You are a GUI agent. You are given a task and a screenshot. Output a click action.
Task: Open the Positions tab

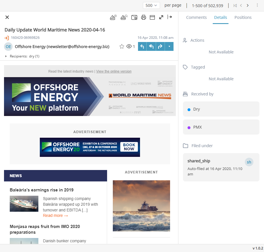click(243, 17)
